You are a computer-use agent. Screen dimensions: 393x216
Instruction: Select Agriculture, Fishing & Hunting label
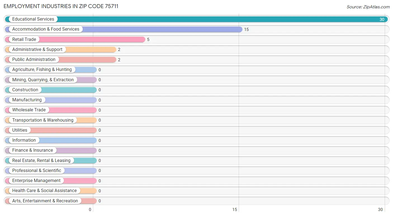point(42,70)
